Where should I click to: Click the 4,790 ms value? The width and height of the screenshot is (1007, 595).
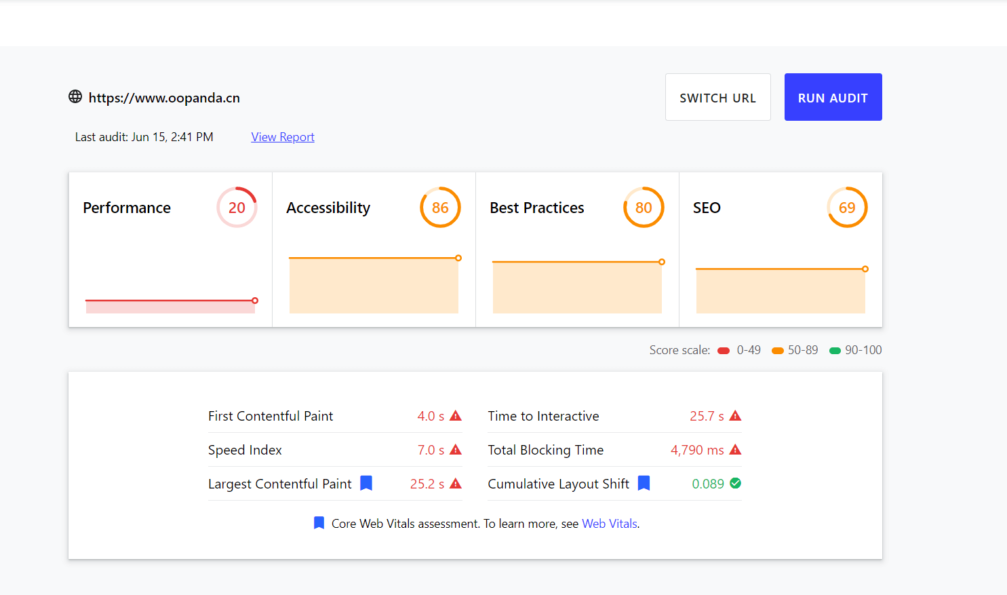[x=697, y=450]
